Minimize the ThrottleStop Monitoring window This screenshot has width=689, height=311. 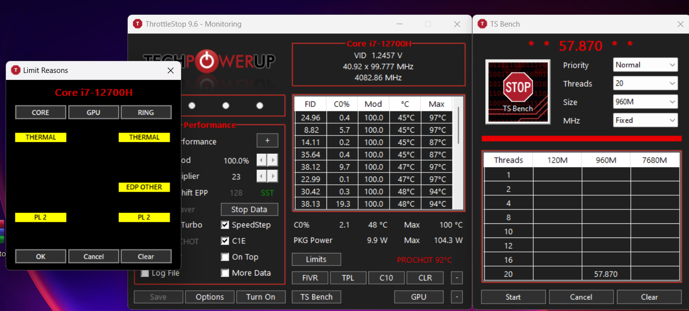(x=399, y=24)
